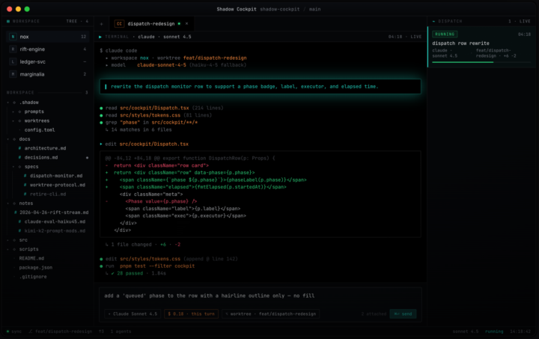
Task: Open src/styles/tokens.css link in edit step
Action: pos(150,259)
